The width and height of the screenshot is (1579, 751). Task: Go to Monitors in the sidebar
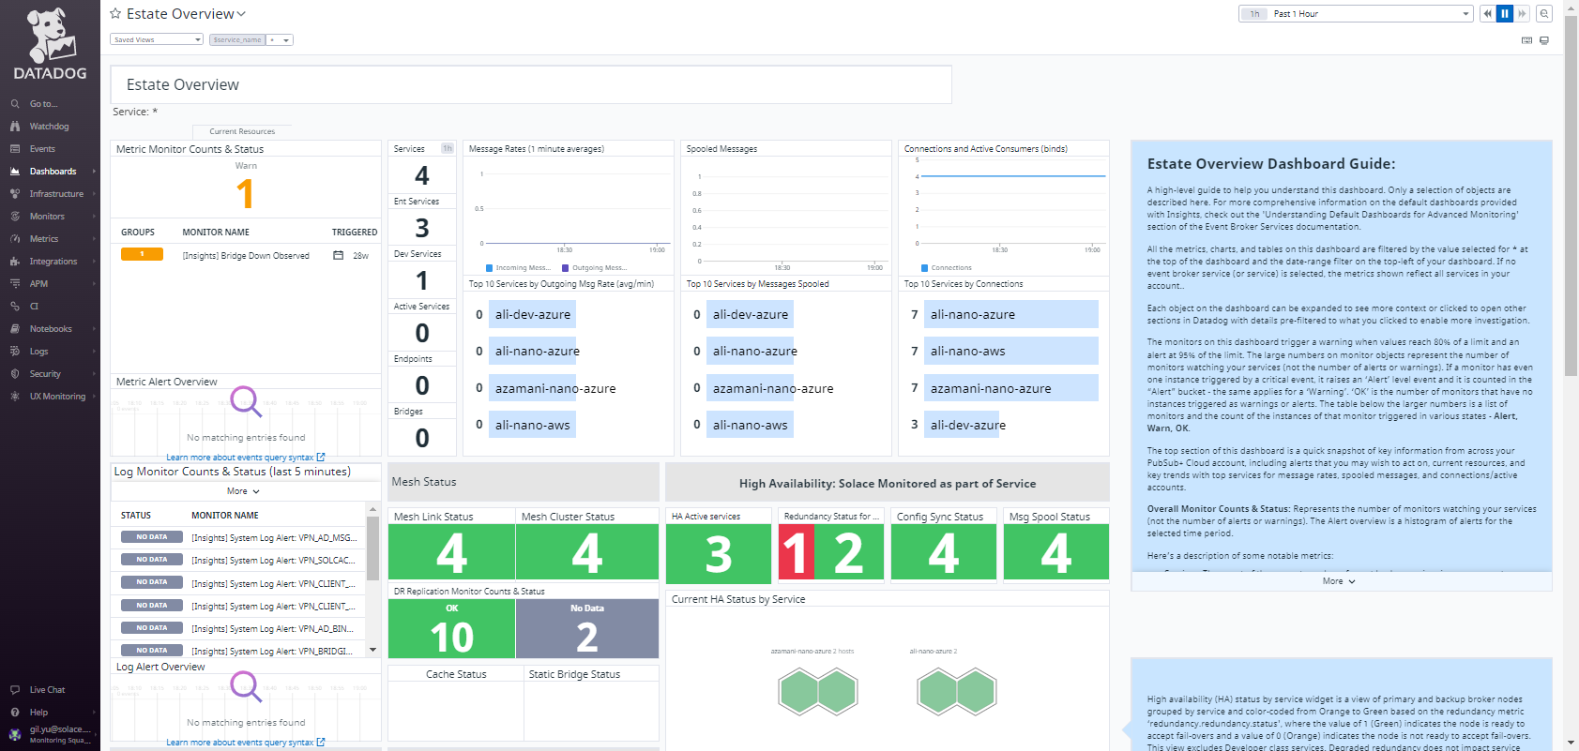coord(47,217)
